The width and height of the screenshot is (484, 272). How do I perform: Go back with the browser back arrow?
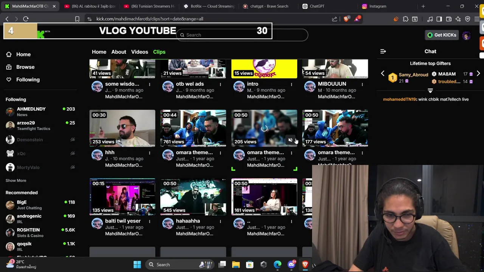(7, 19)
